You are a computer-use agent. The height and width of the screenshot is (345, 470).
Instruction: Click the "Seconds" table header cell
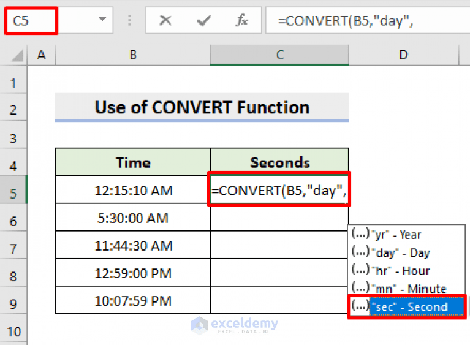(x=279, y=162)
